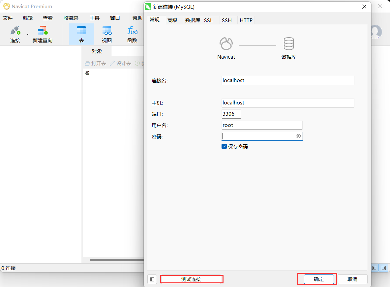The image size is (390, 287).
Task: Select the View (视图) toolbar icon
Action: pyautogui.click(x=107, y=34)
